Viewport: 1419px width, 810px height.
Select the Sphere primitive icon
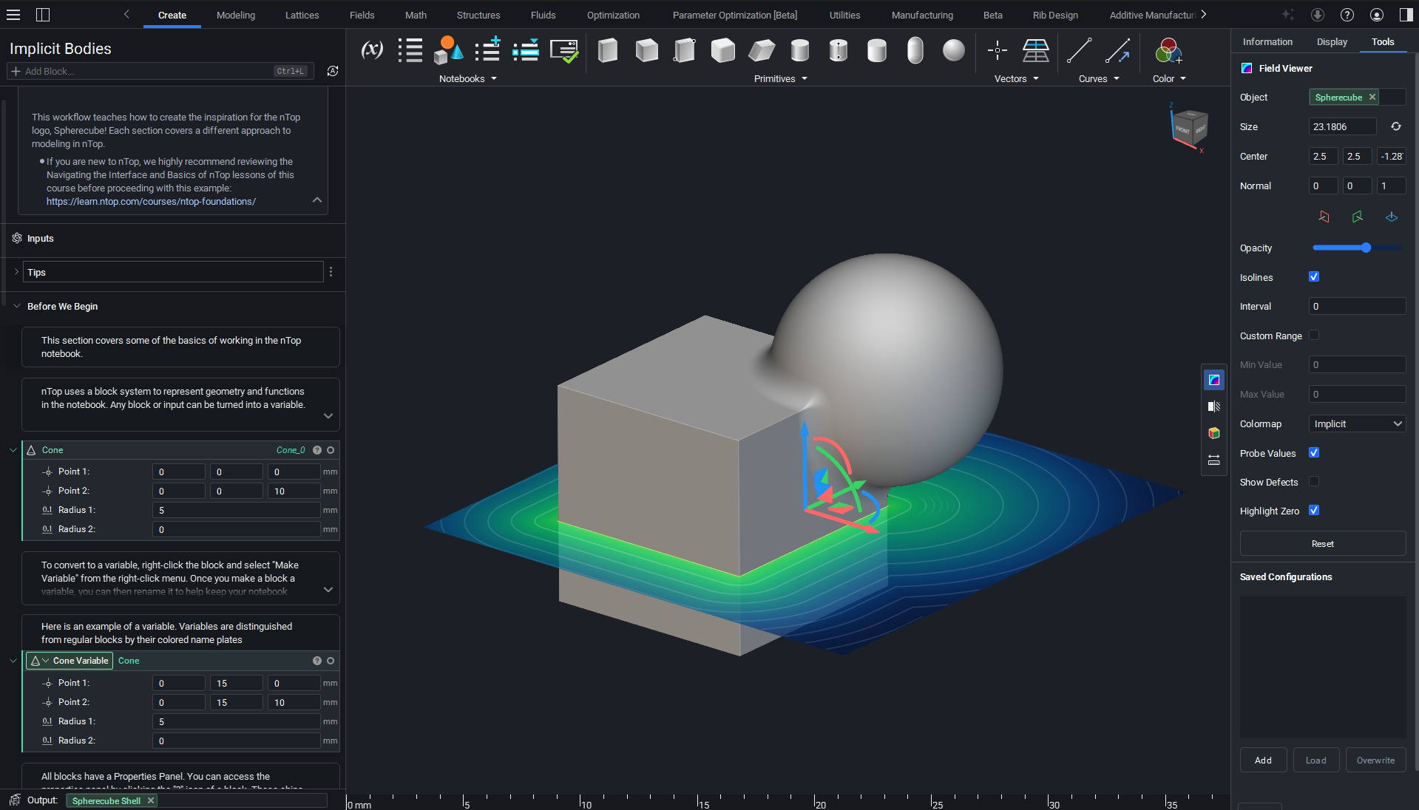click(954, 50)
